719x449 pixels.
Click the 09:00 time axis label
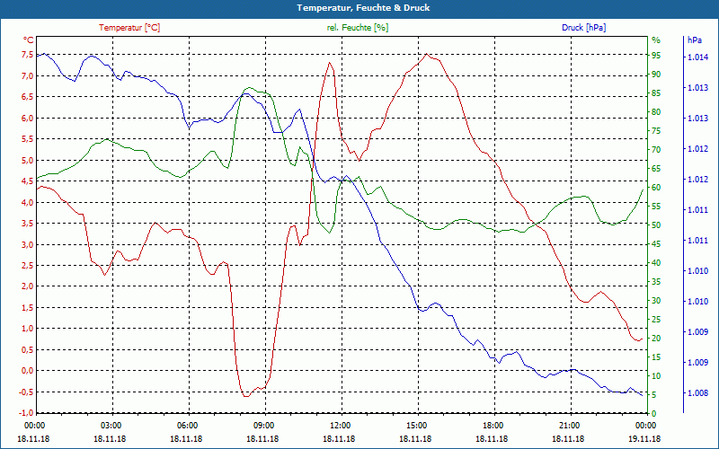(263, 425)
